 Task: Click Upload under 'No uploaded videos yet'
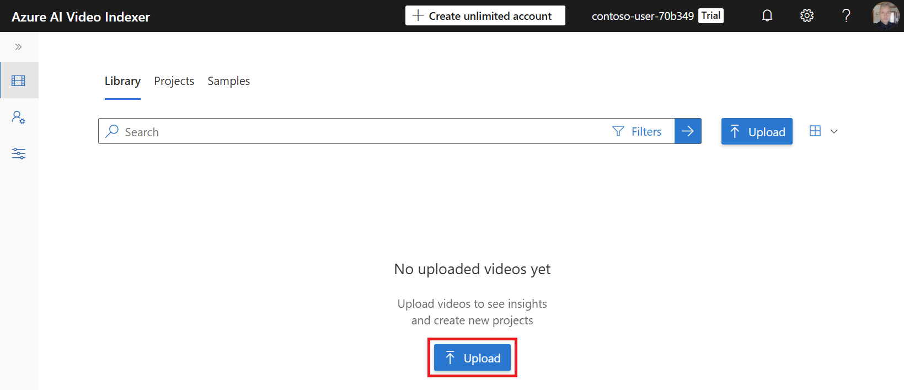[472, 358]
